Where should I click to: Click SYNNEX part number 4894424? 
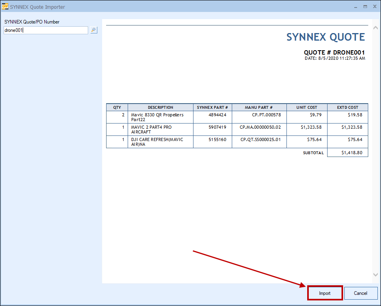[217, 115]
